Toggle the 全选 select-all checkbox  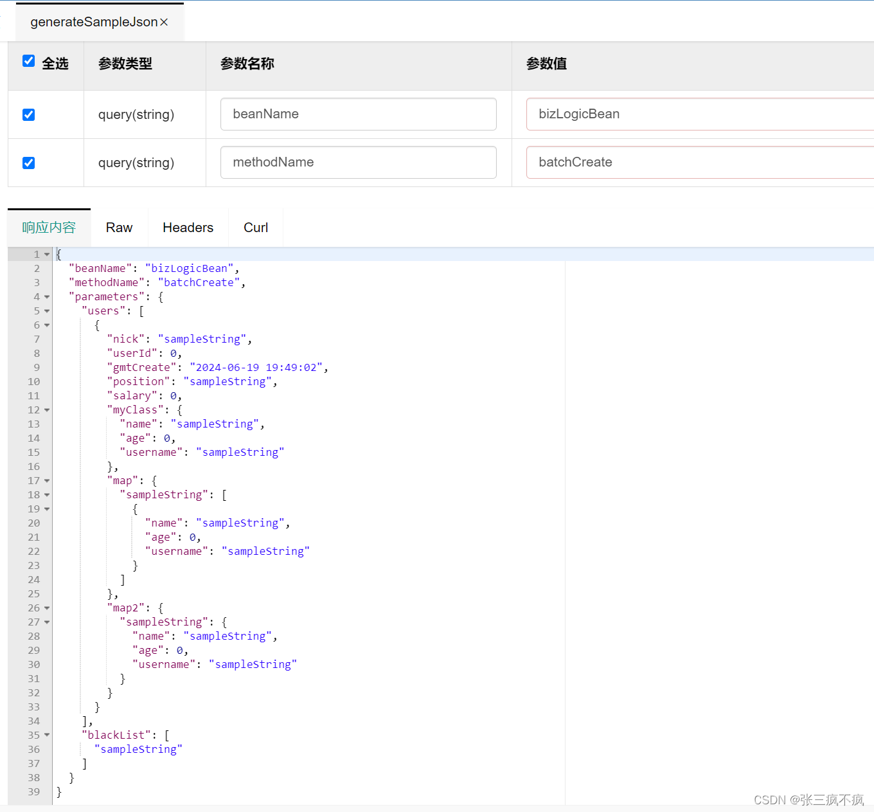28,60
